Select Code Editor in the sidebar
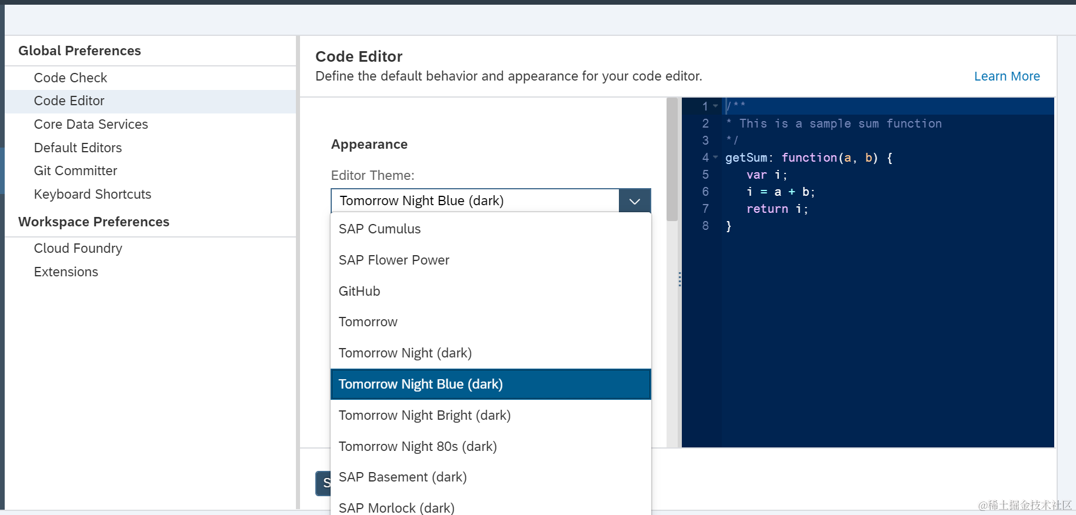 click(150, 101)
